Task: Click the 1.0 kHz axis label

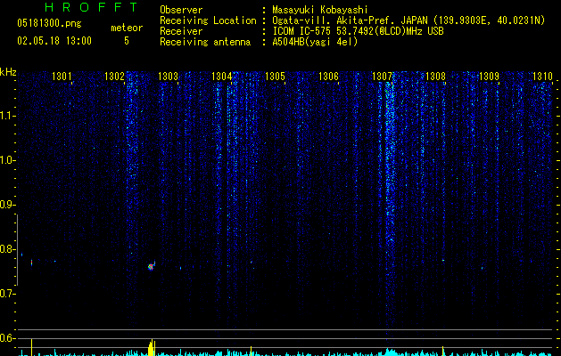Action: pyautogui.click(x=7, y=160)
